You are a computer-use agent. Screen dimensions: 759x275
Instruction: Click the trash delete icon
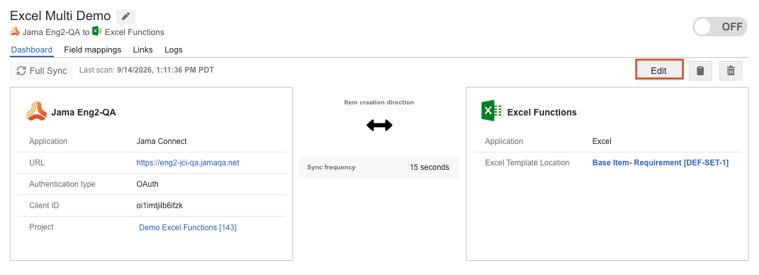pyautogui.click(x=730, y=71)
